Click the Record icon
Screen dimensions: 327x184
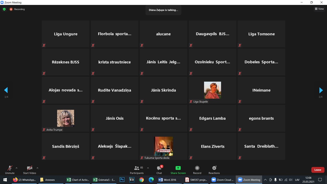pos(197,168)
